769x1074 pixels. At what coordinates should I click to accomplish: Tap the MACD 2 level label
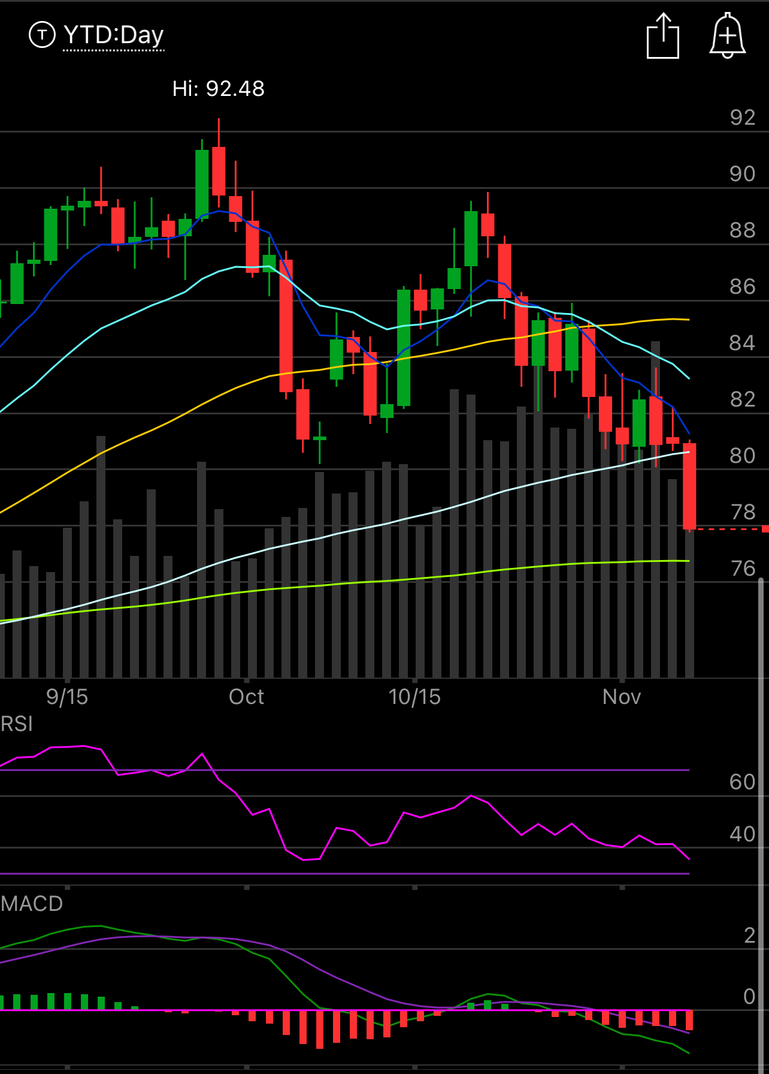750,935
